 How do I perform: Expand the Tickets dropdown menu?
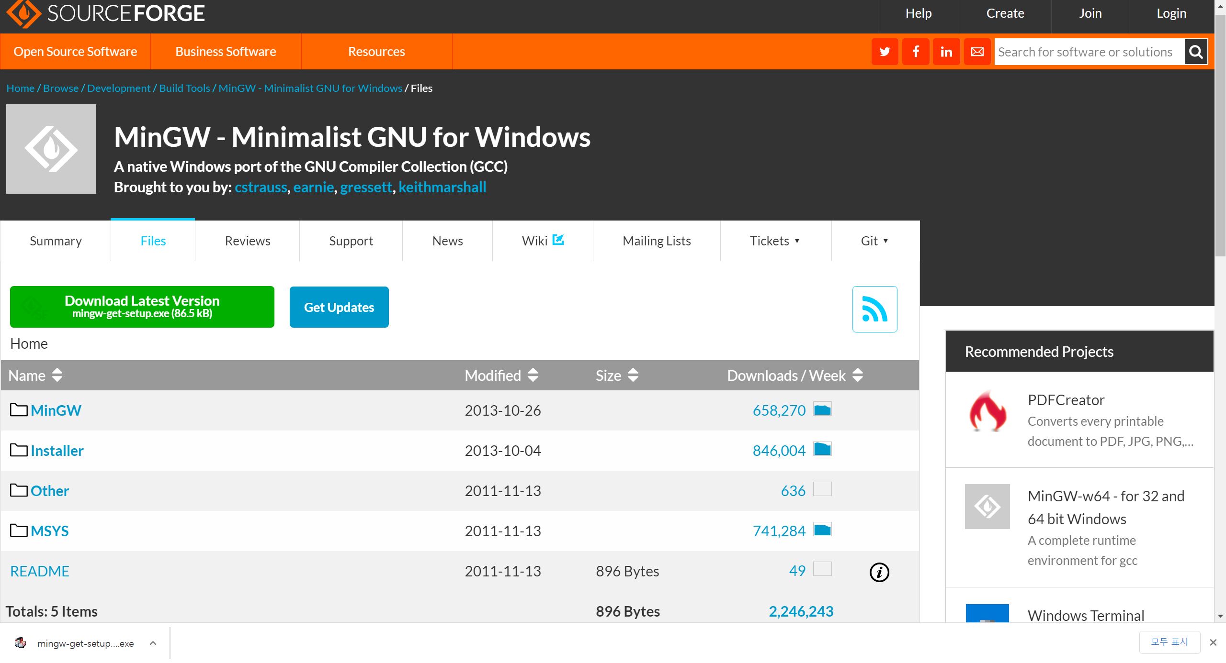774,241
